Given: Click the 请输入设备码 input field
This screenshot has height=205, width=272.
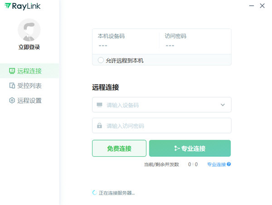Looking at the screenshot, I should (x=159, y=105).
